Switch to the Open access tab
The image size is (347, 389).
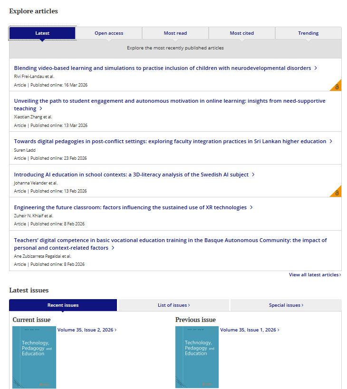[109, 33]
